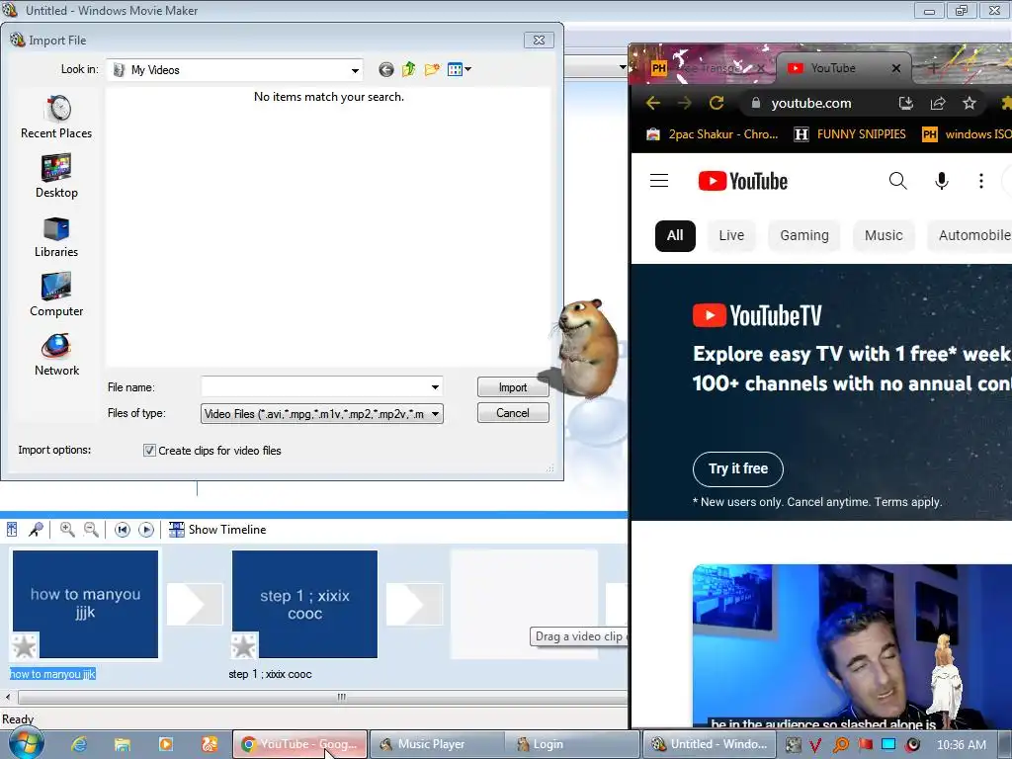This screenshot has width=1012, height=759.
Task: Switch to Login taskbar window
Action: coord(571,744)
